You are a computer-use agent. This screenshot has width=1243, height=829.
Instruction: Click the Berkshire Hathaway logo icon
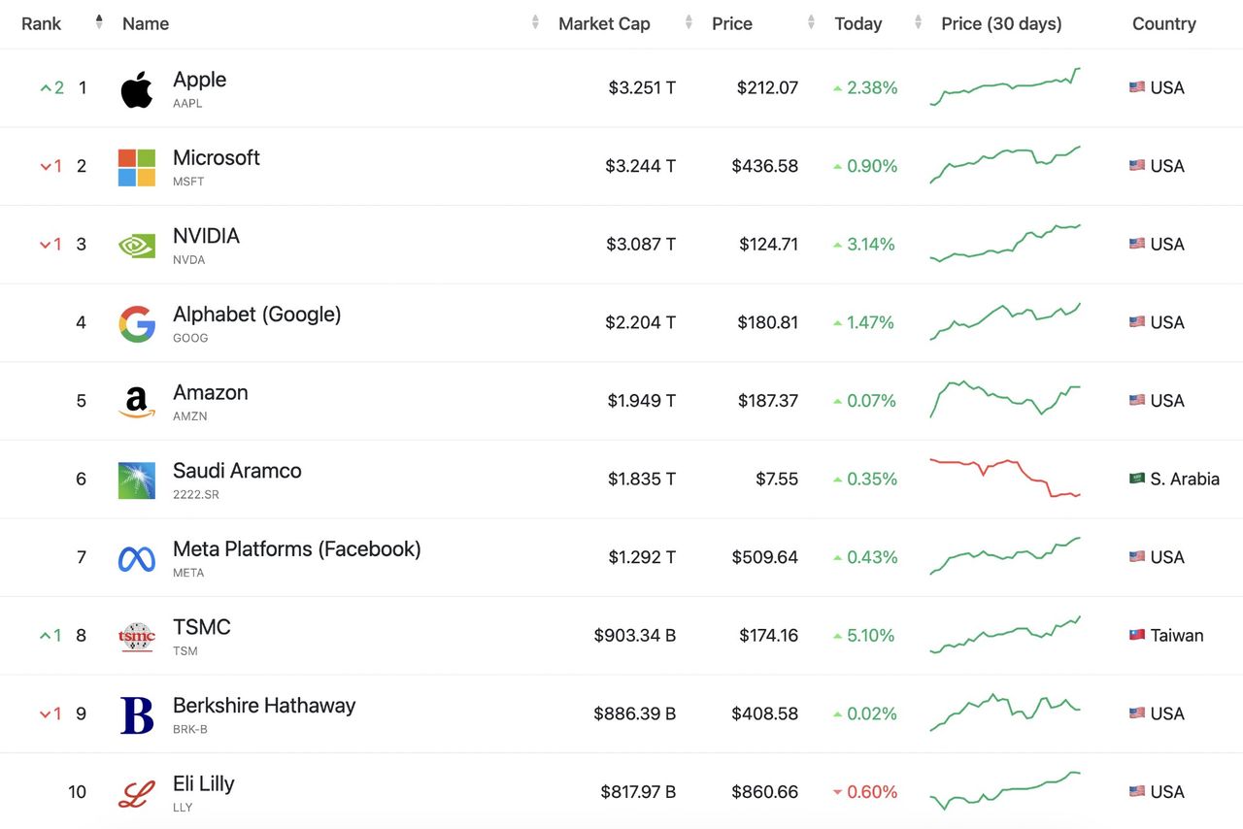point(137,715)
